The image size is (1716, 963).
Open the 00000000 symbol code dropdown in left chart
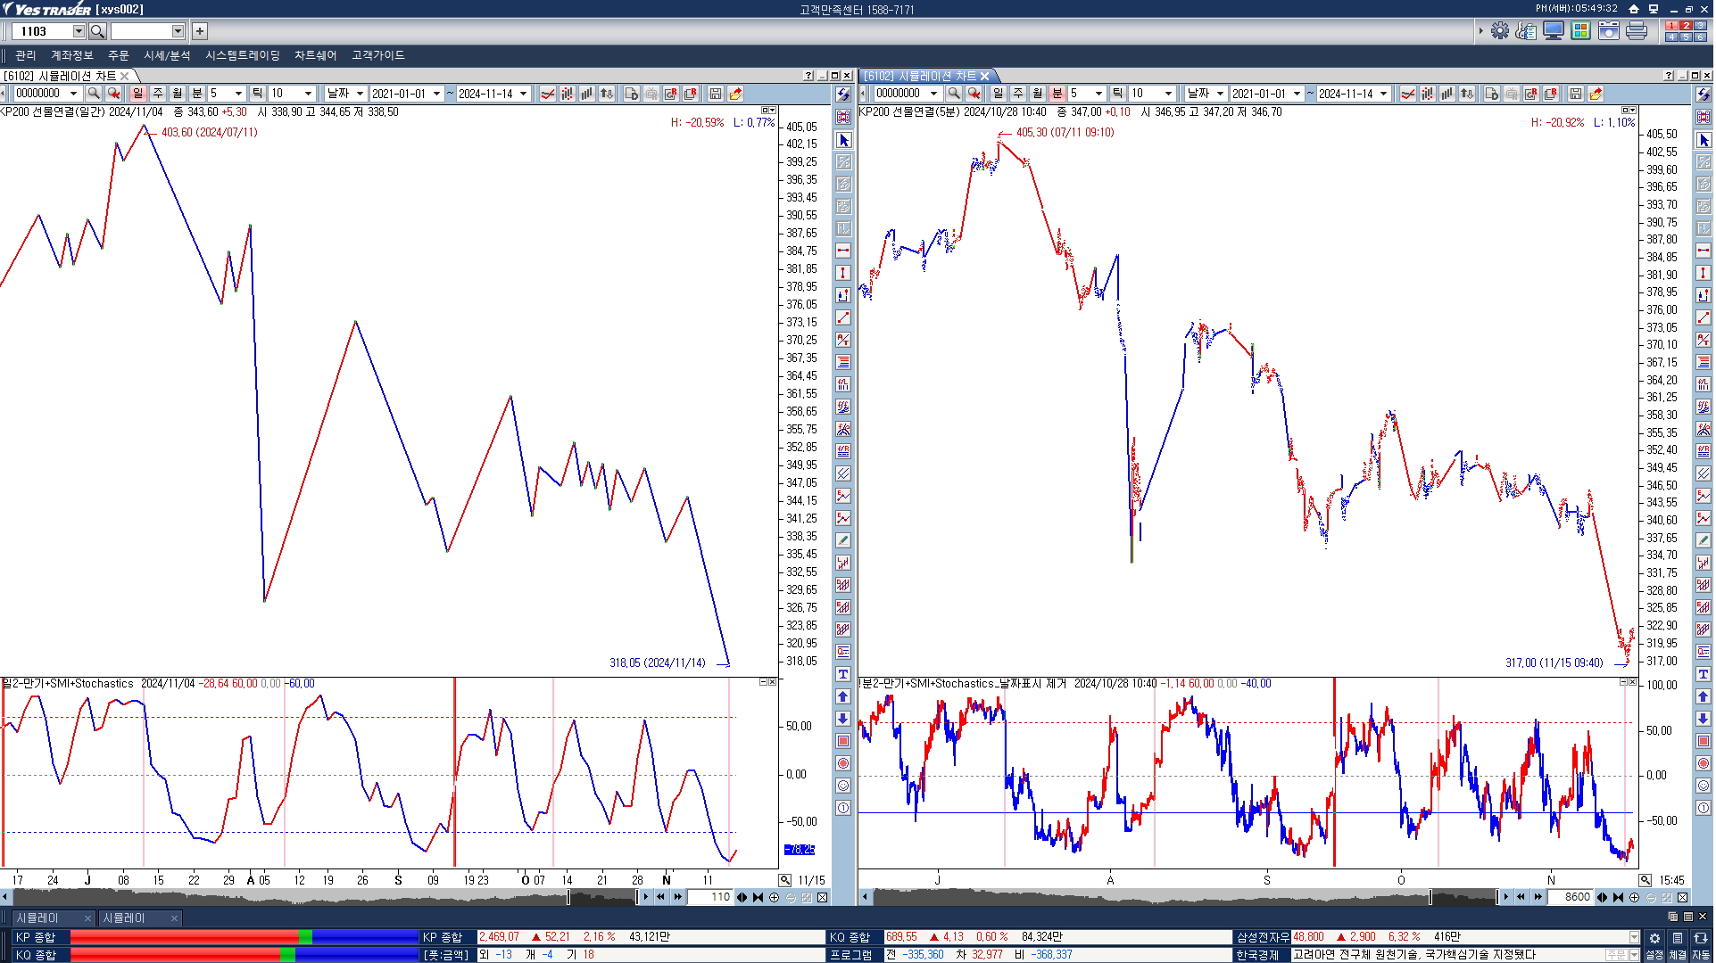[x=74, y=94]
